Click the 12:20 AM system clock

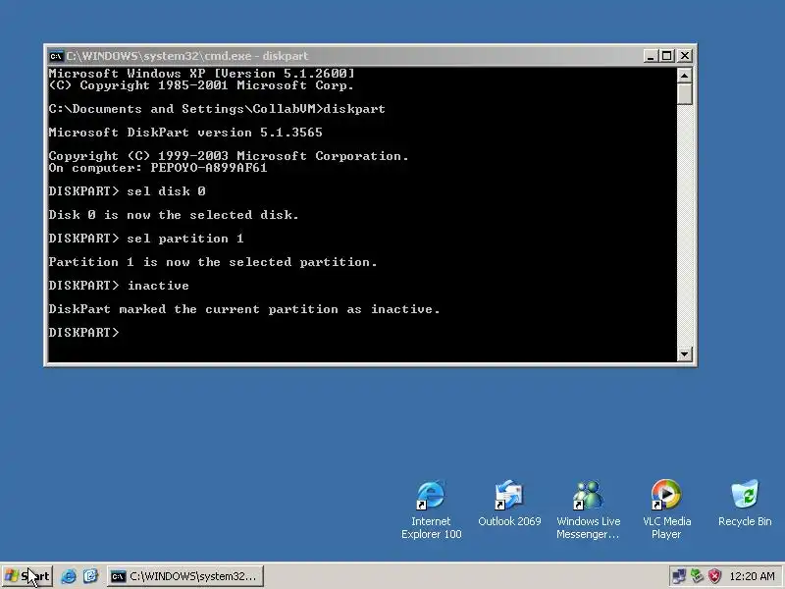pyautogui.click(x=752, y=577)
